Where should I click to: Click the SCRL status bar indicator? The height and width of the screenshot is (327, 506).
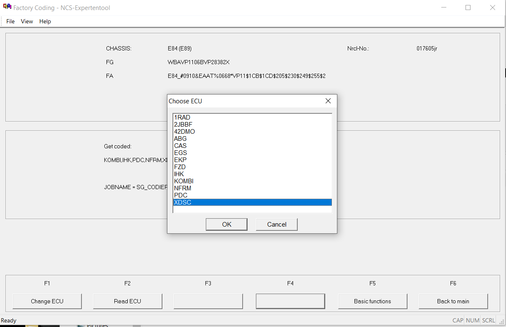(x=488, y=320)
